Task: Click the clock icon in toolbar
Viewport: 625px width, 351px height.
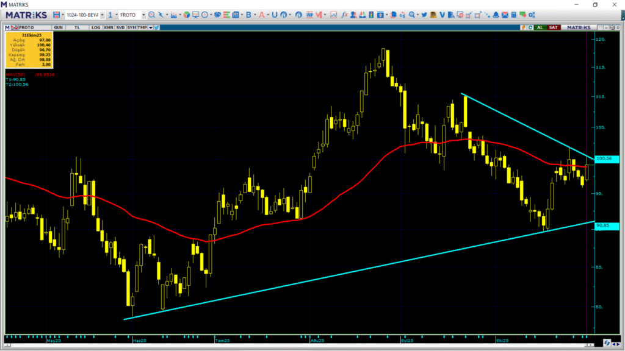Action: point(206,15)
